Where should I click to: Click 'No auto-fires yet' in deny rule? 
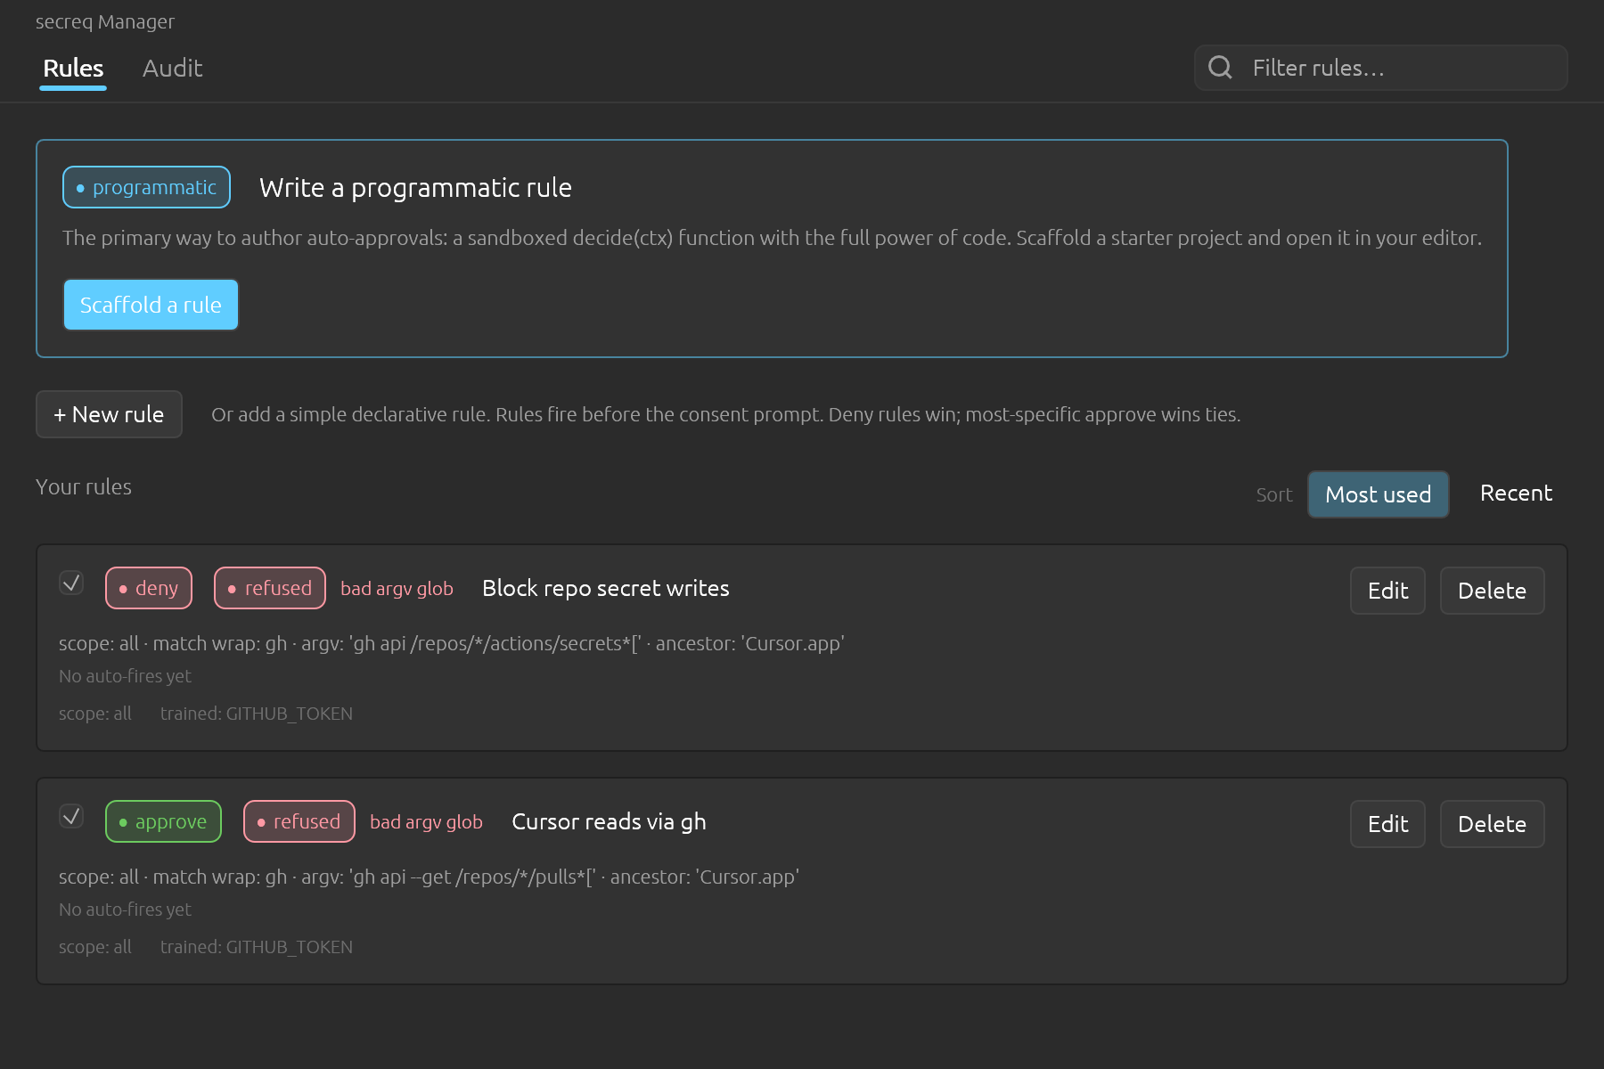point(125,676)
